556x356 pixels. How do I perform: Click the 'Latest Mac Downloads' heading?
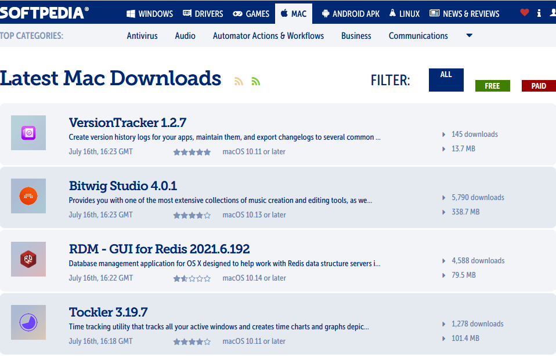pyautogui.click(x=111, y=78)
